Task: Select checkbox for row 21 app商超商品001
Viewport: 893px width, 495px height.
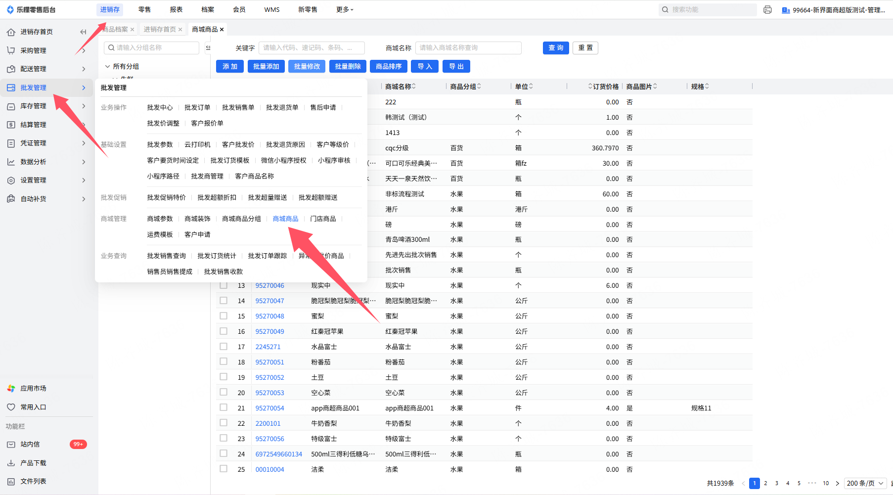Action: [x=223, y=407]
